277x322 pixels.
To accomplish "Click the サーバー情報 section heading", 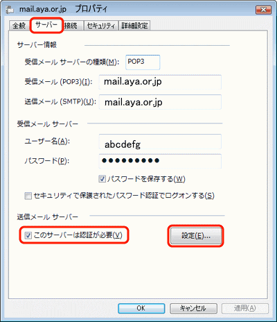I will (x=37, y=45).
